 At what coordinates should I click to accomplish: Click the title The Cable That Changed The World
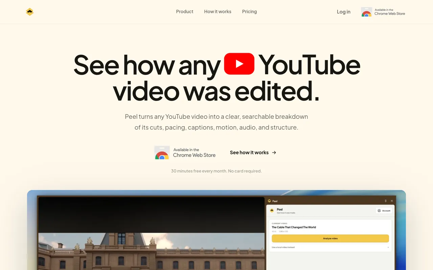coord(294,227)
